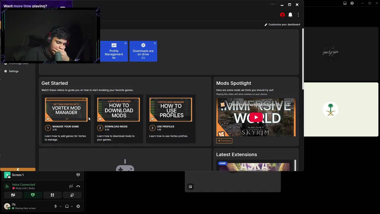380x214 pixels.
Task: Mute the Discord microphone
Action: point(56,206)
